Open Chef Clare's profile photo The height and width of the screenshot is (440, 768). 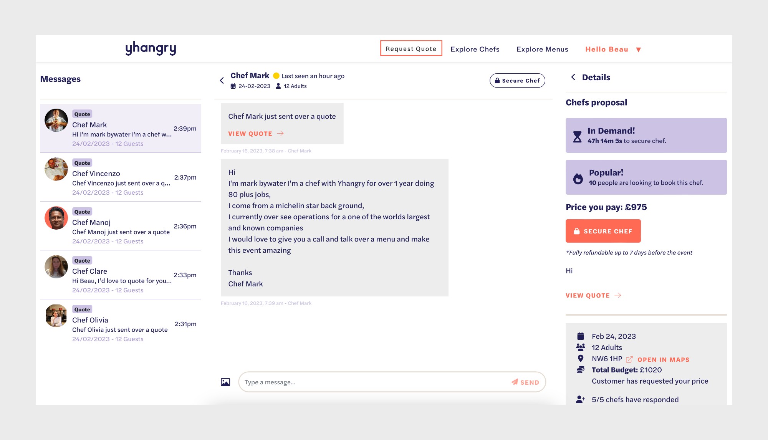pyautogui.click(x=56, y=267)
